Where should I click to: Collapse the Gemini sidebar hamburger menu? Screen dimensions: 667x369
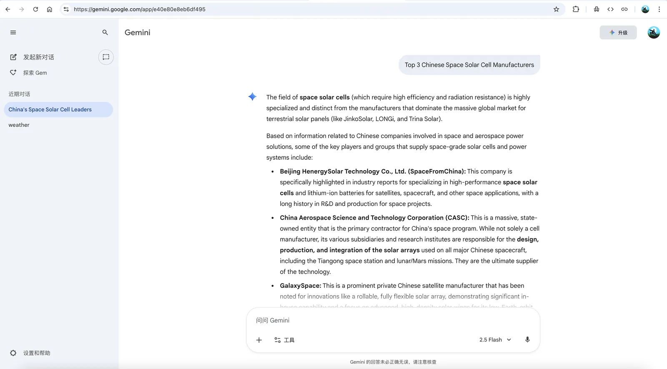pyautogui.click(x=13, y=32)
